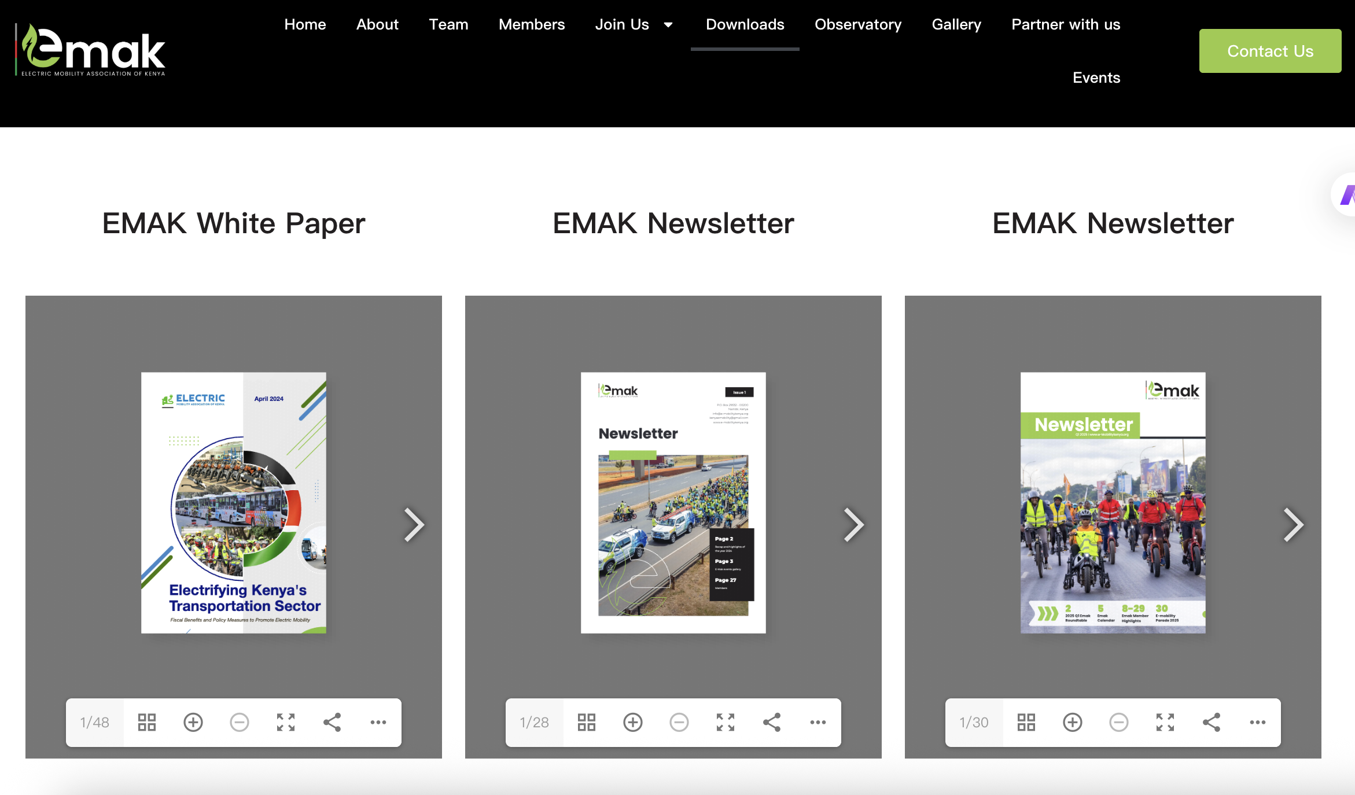Open the Issue 1 Newsletter cover
Screen dimensions: 1355x795
[x=673, y=503]
